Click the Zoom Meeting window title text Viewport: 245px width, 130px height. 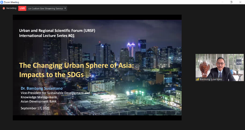(x=11, y=2)
